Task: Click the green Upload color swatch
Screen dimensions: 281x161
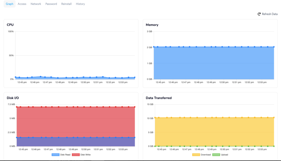Action: coord(216,154)
